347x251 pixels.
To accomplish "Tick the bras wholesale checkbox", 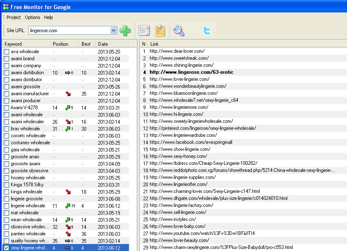I will 7,129.
